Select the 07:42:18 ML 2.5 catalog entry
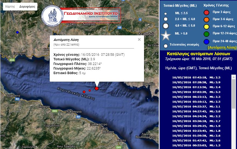The height and width of the screenshot is (149, 237). (x=200, y=77)
